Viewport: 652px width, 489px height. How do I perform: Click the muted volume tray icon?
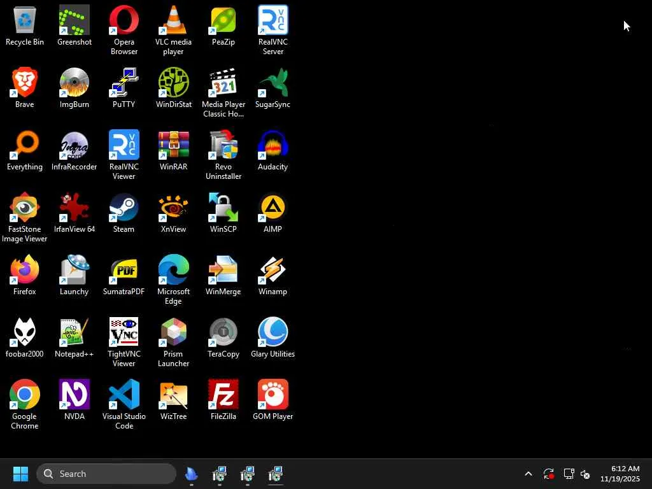[585, 474]
